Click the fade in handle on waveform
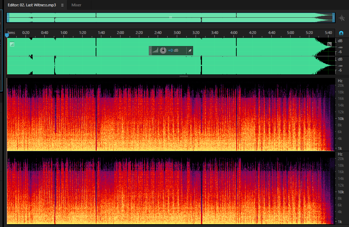The height and width of the screenshot is (227, 349). pyautogui.click(x=12, y=44)
